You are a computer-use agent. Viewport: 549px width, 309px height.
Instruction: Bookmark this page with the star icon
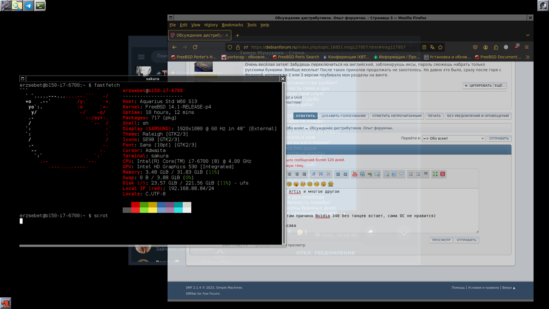click(x=440, y=47)
